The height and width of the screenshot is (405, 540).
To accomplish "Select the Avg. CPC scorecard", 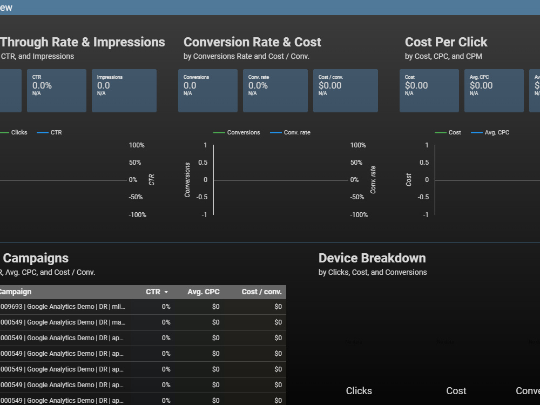I will click(494, 91).
